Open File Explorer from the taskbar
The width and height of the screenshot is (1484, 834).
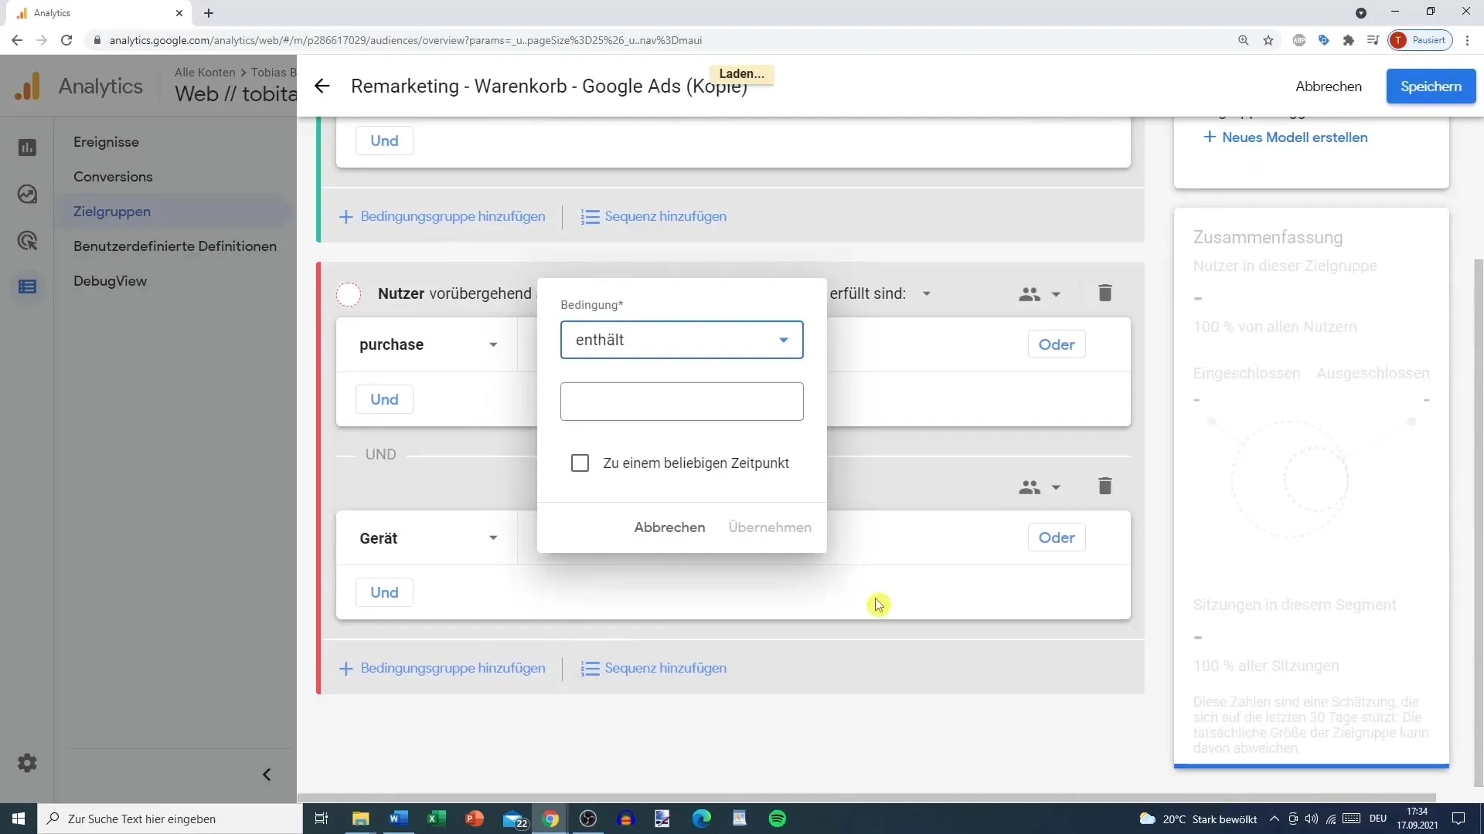pyautogui.click(x=361, y=819)
